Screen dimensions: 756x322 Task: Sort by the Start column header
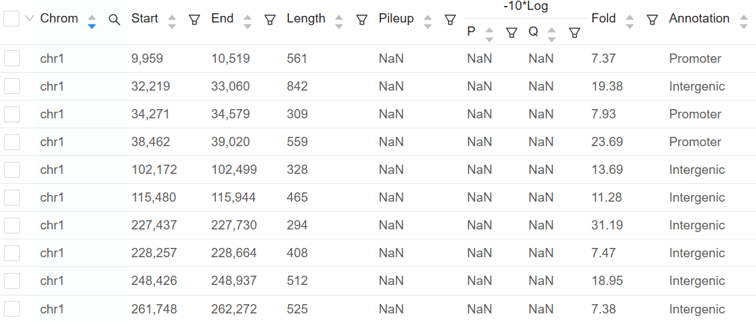point(144,19)
